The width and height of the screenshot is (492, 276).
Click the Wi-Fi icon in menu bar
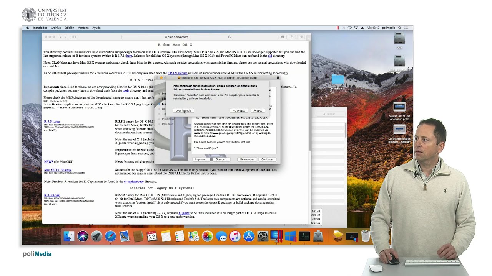coord(350,28)
